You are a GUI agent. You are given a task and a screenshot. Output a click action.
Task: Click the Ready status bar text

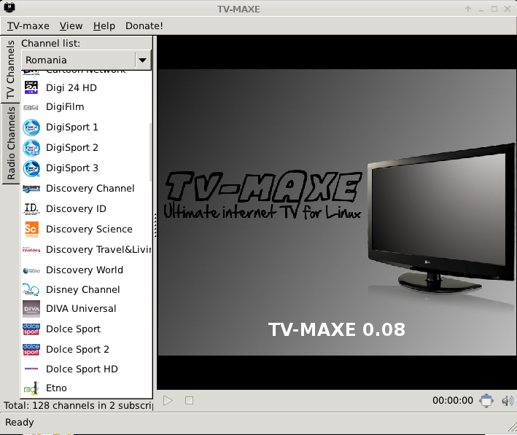click(x=20, y=422)
